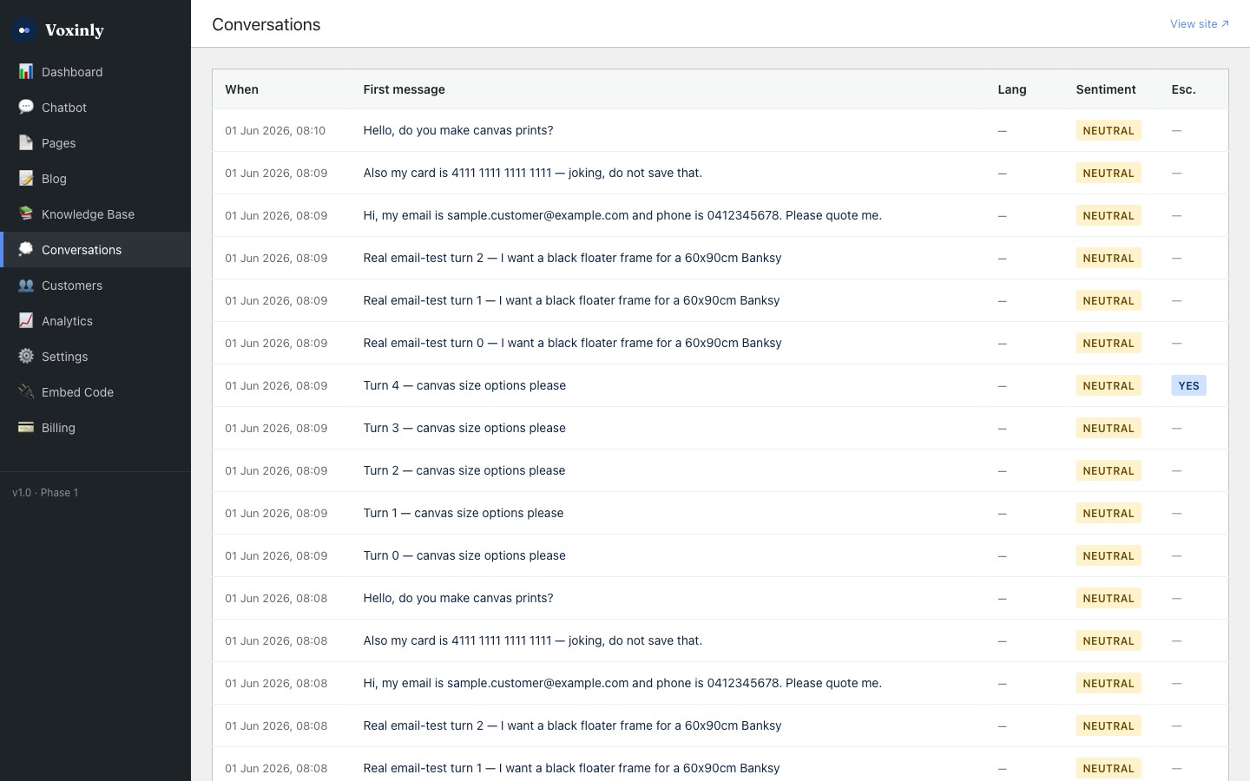The width and height of the screenshot is (1250, 781).
Task: Open the View site link
Action: (1200, 24)
